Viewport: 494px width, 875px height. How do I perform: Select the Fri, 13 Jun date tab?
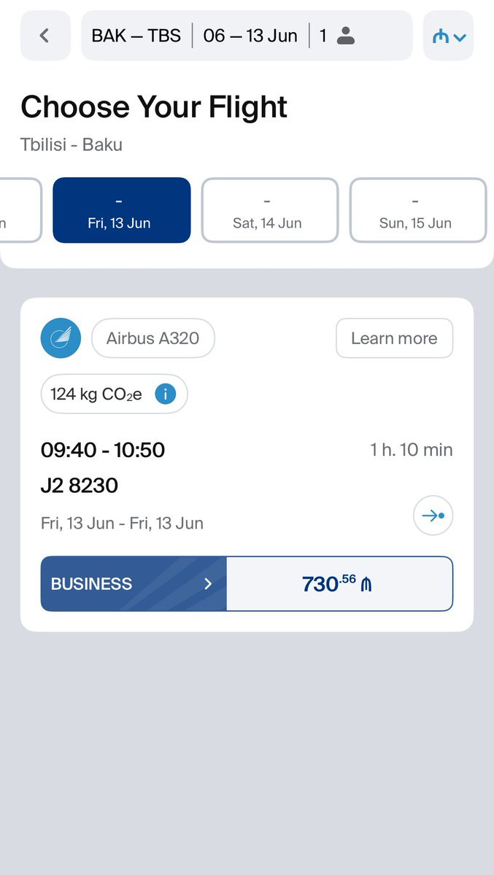pyautogui.click(x=122, y=210)
